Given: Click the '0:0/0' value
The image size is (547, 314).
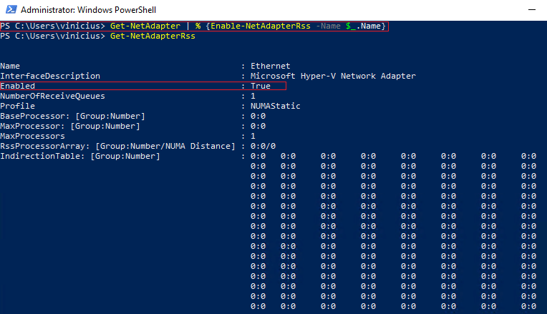Looking at the screenshot, I should coord(263,146).
